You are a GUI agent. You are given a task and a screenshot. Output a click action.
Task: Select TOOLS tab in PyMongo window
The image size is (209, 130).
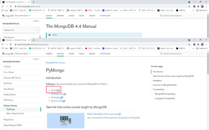click(81, 54)
